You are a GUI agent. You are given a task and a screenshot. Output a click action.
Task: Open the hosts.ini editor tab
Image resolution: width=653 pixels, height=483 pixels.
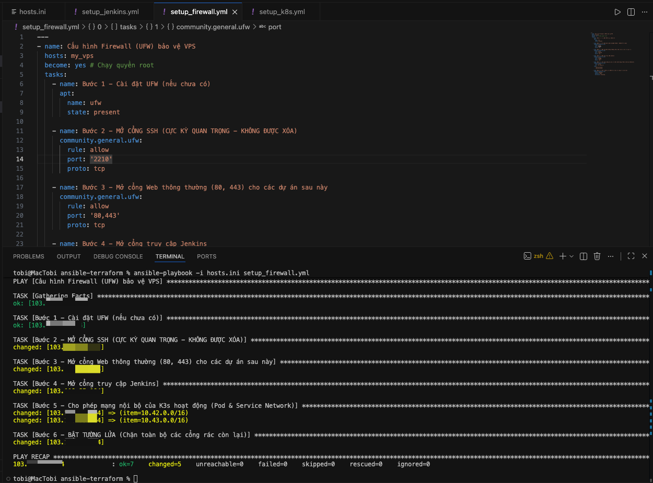tap(32, 11)
